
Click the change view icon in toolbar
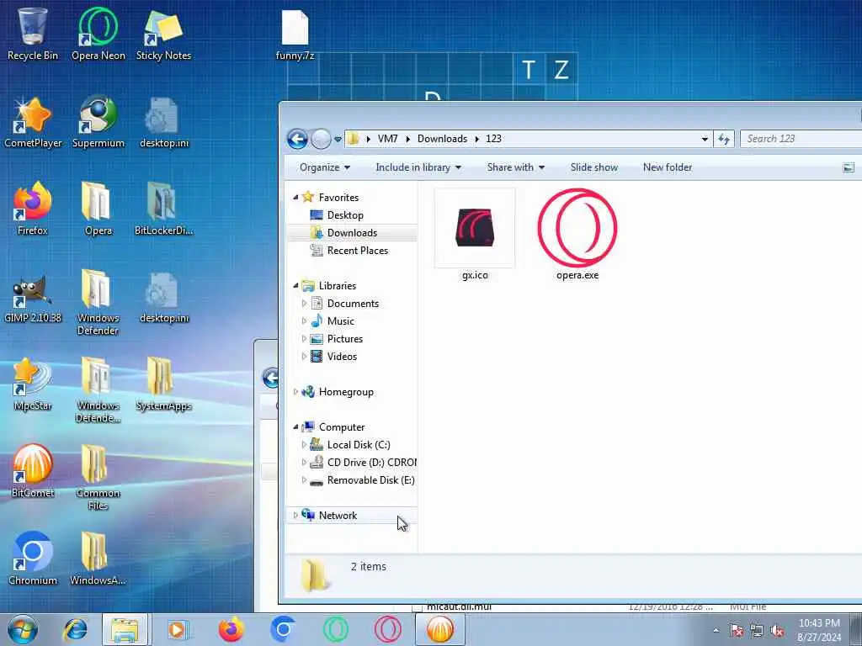point(849,167)
